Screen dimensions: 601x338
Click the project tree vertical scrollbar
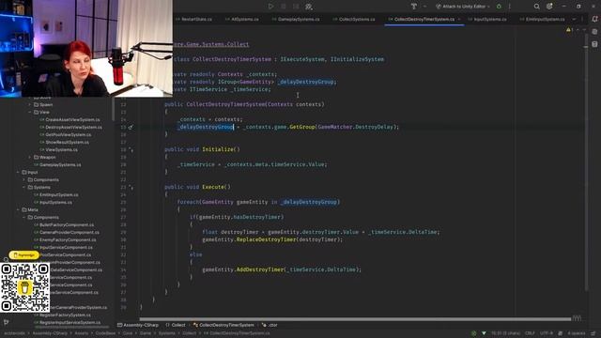coord(113,109)
